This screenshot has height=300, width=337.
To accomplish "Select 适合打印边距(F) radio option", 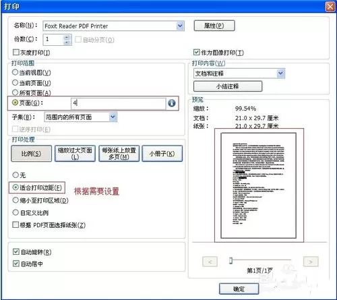I will pos(16,187).
